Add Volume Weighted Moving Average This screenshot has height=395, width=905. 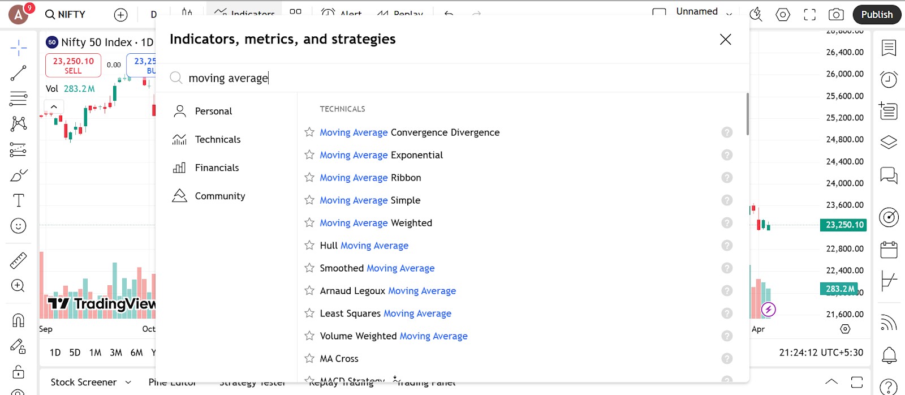pos(394,336)
